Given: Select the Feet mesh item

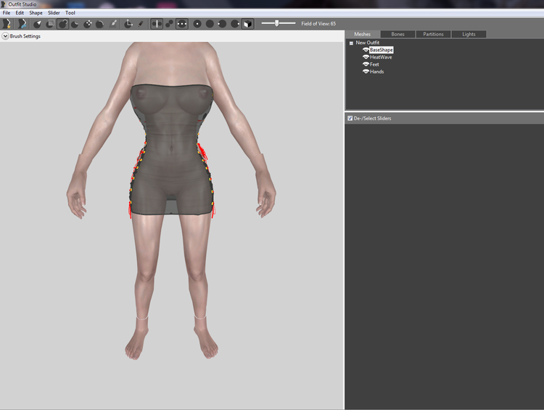Looking at the screenshot, I should click(x=374, y=64).
